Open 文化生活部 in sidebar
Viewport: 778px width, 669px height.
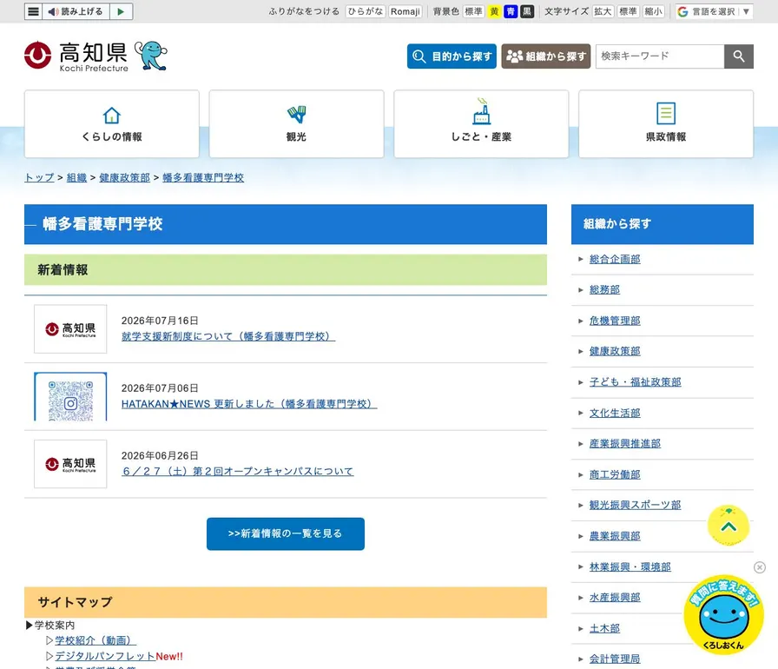point(615,413)
